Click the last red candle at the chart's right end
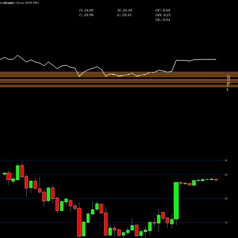This screenshot has width=238, height=238. coord(216,179)
